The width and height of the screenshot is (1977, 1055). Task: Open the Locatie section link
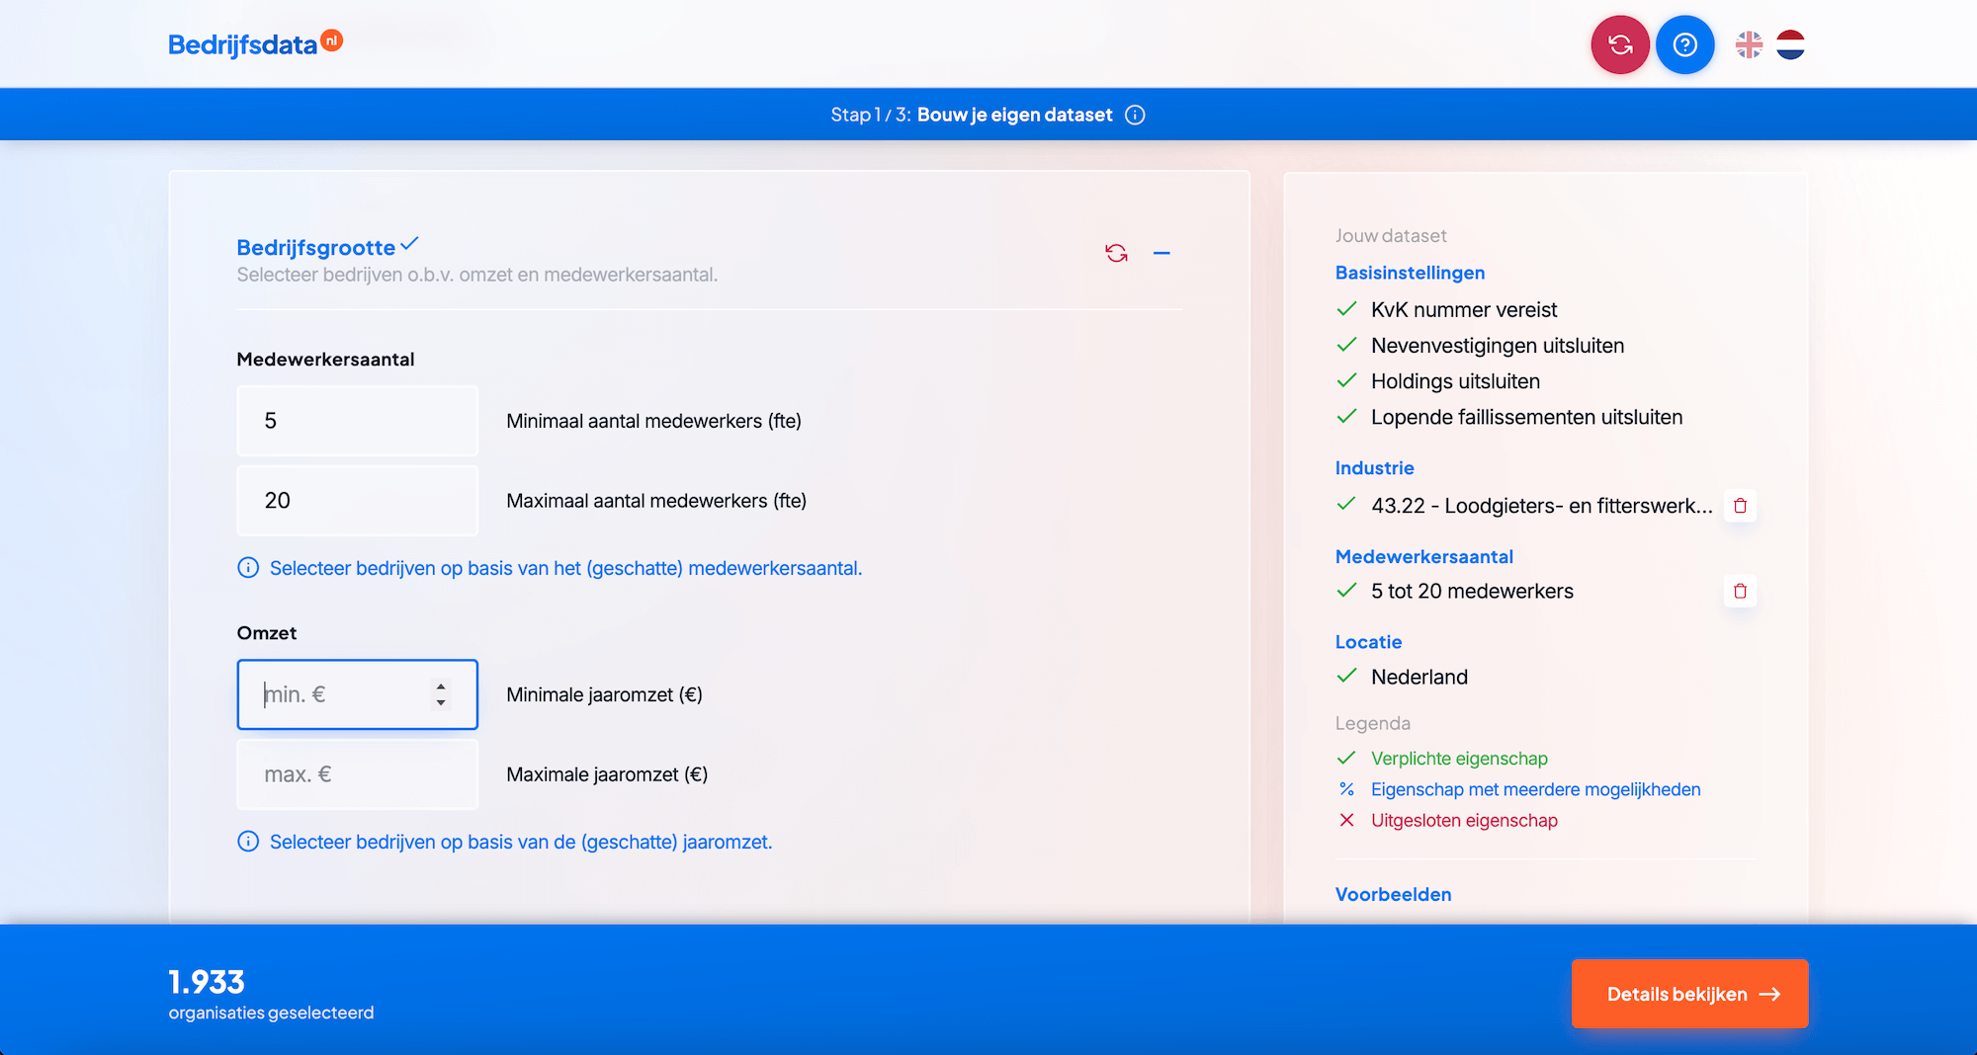point(1368,642)
